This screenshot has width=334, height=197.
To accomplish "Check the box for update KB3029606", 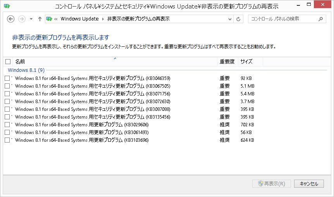I will (x=7, y=125).
